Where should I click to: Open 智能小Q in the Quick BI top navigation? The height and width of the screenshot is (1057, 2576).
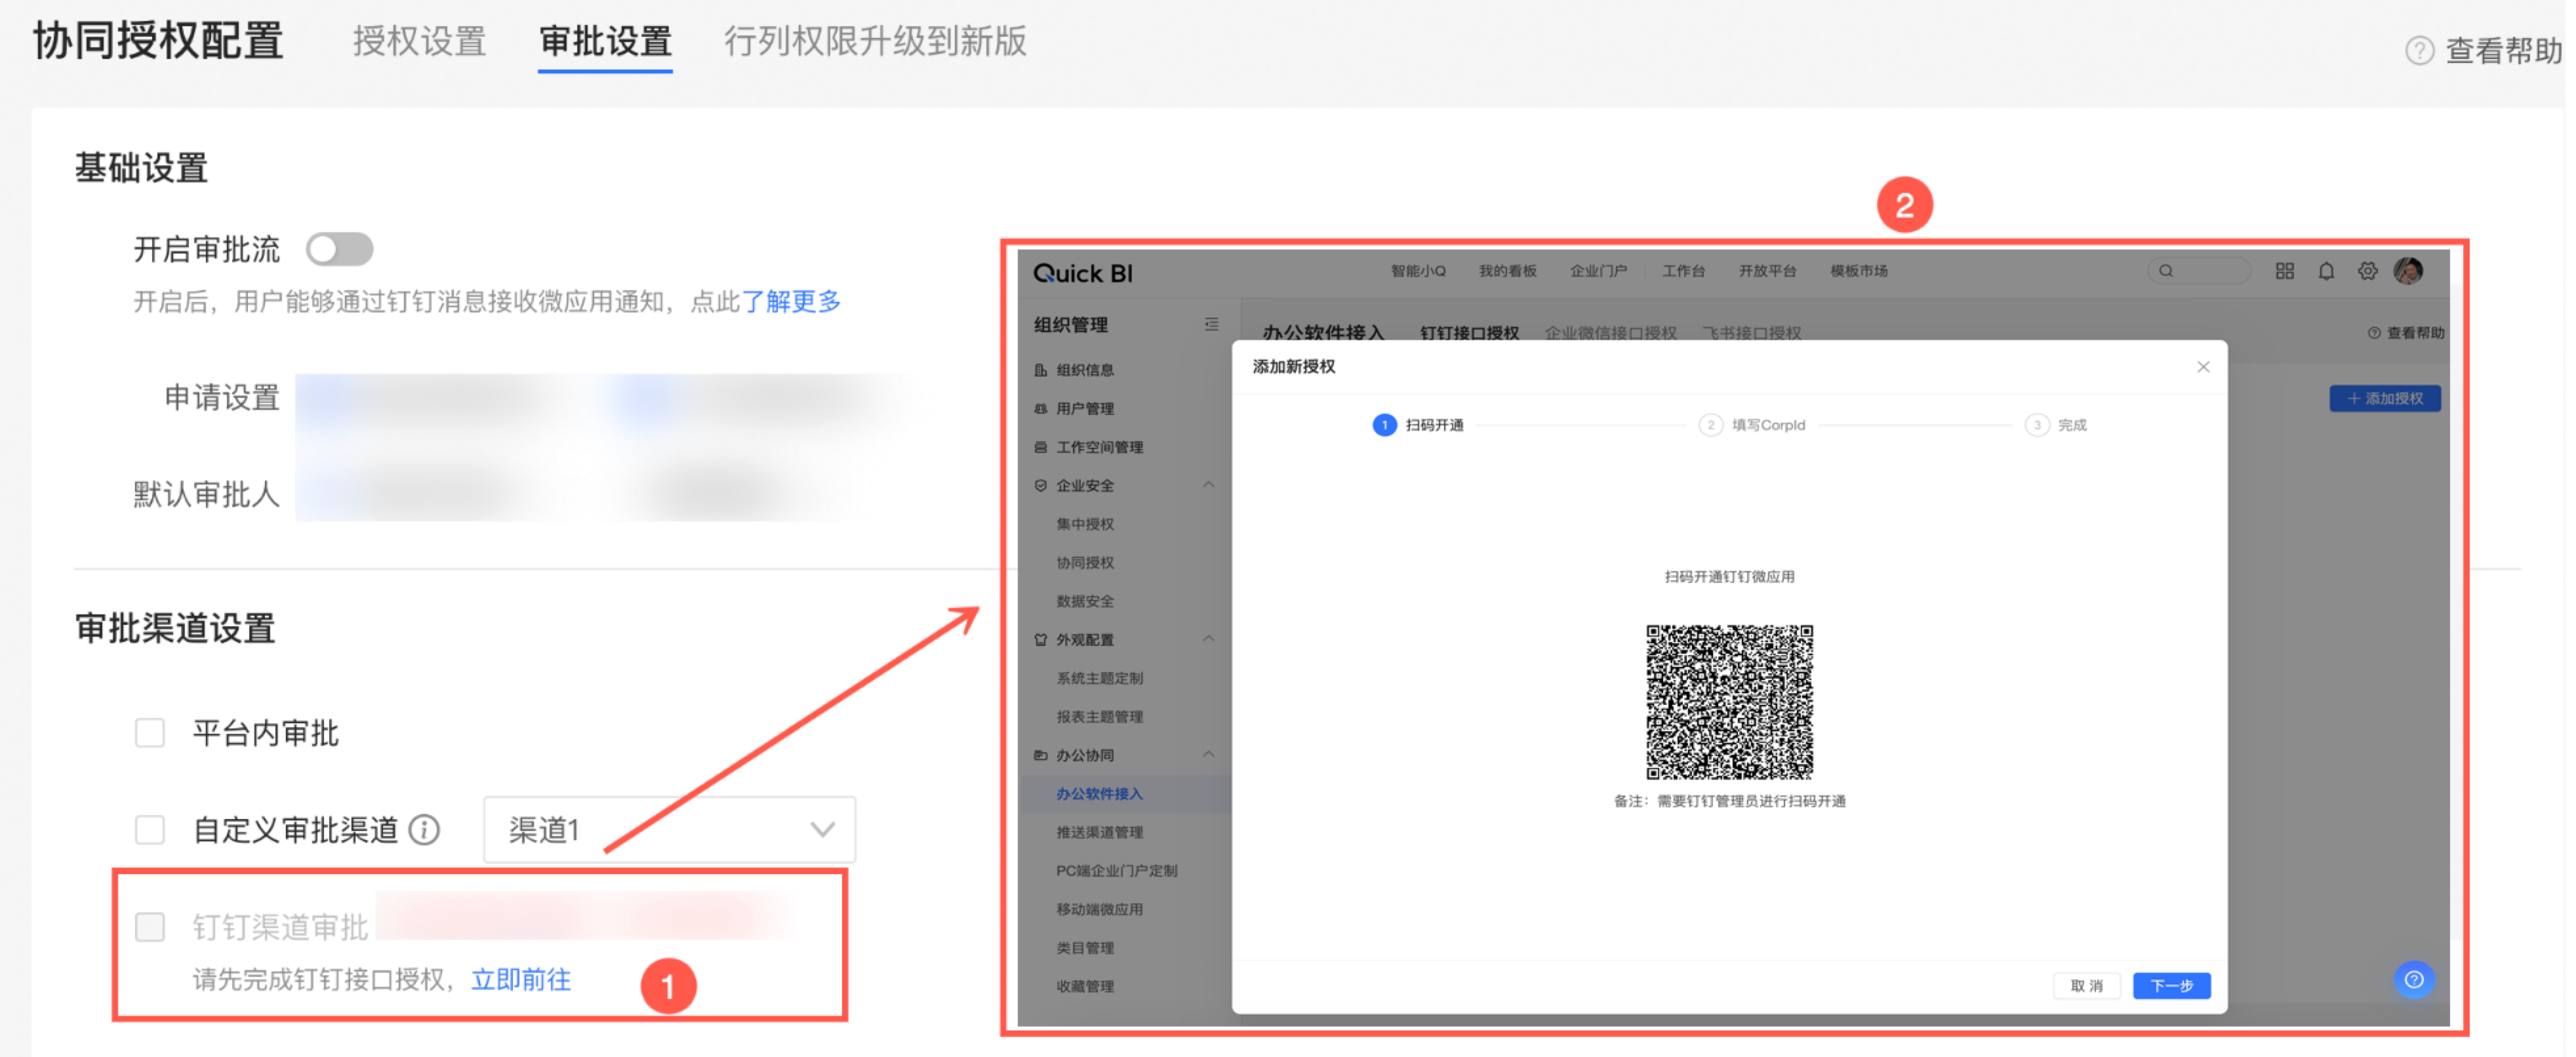coord(1418,271)
